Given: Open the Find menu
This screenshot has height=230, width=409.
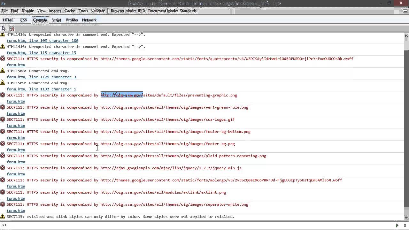Looking at the screenshot, I should (x=14, y=11).
